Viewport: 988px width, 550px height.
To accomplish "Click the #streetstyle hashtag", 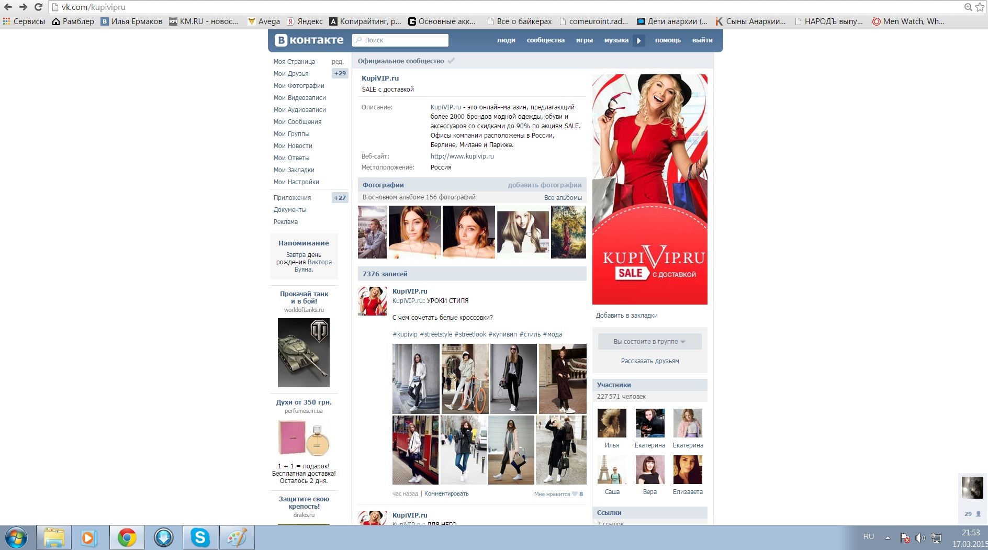I will [436, 334].
